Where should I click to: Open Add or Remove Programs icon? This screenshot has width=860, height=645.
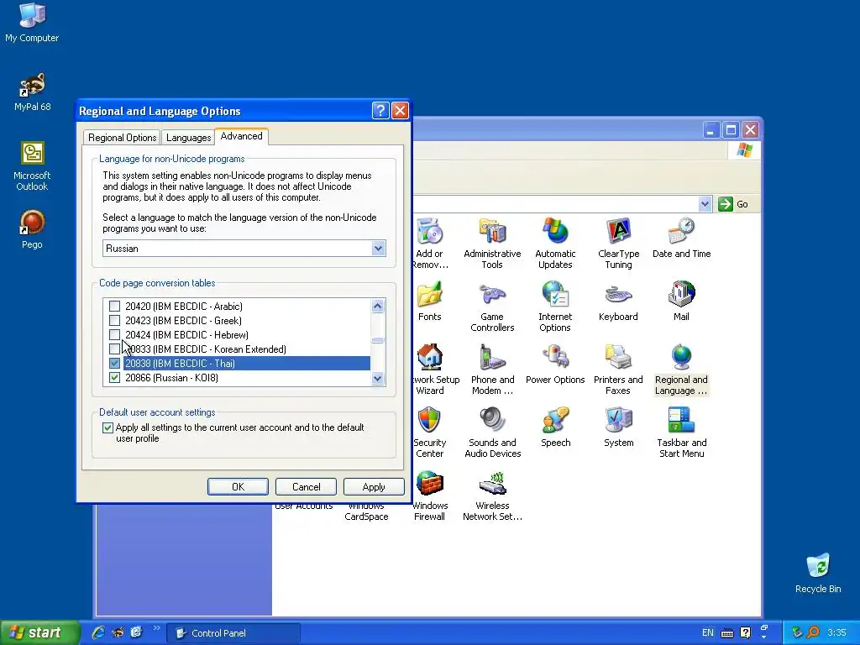coord(429,244)
